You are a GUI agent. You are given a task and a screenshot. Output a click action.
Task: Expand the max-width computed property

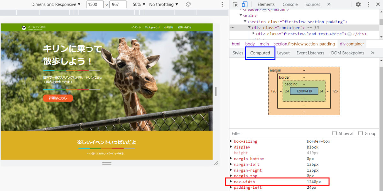tap(231, 182)
